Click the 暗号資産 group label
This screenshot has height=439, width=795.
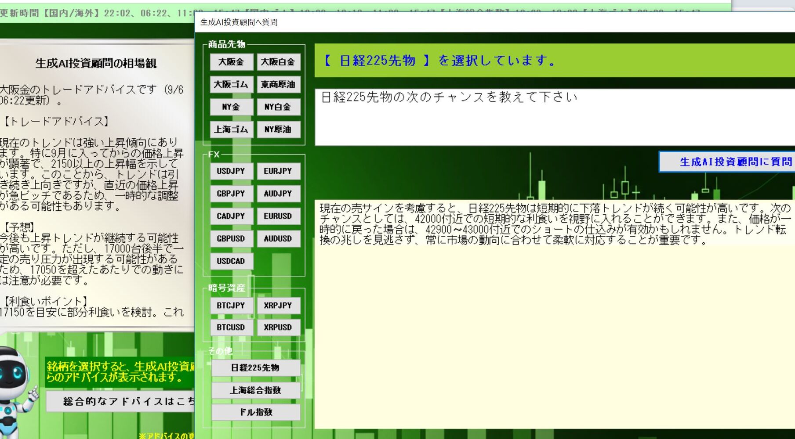pos(227,288)
